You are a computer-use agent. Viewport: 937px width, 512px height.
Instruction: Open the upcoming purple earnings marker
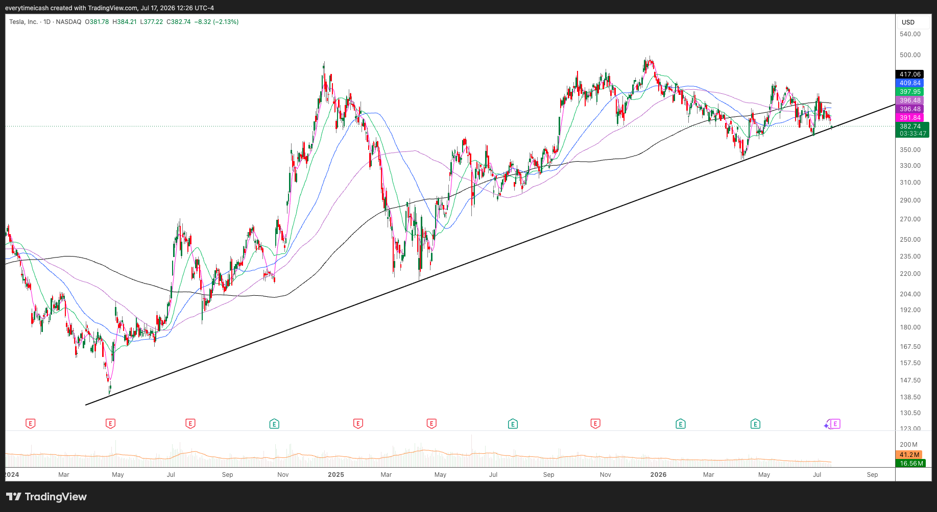click(x=835, y=424)
